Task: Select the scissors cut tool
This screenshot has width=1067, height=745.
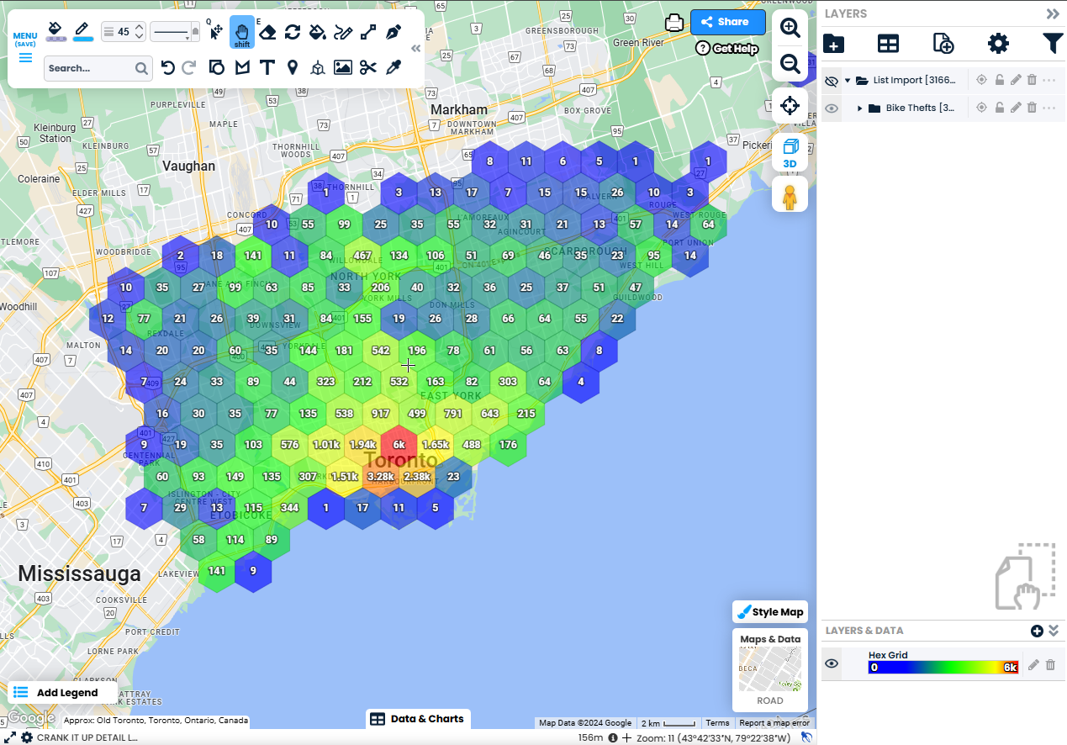Action: [368, 67]
